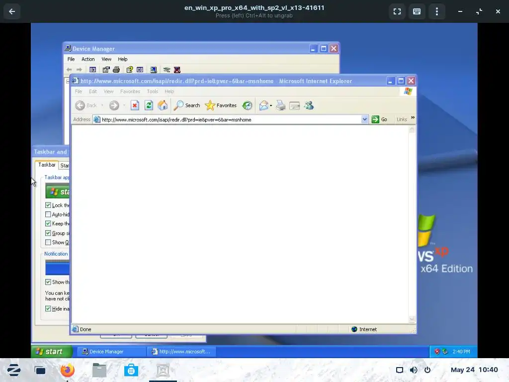Toggle console tree icon in Device Manager
The width and height of the screenshot is (509, 382).
coord(92,70)
